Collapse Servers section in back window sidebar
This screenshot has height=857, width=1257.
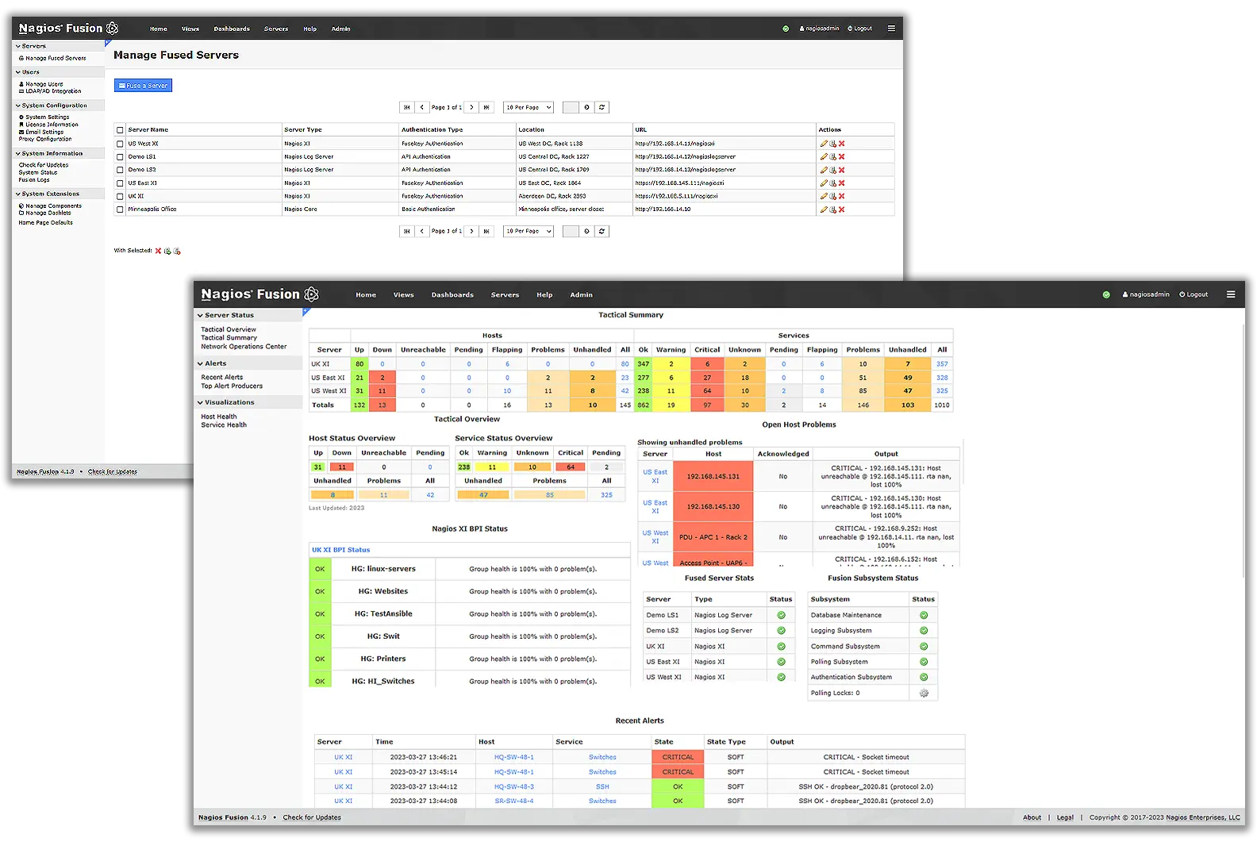[x=59, y=46]
